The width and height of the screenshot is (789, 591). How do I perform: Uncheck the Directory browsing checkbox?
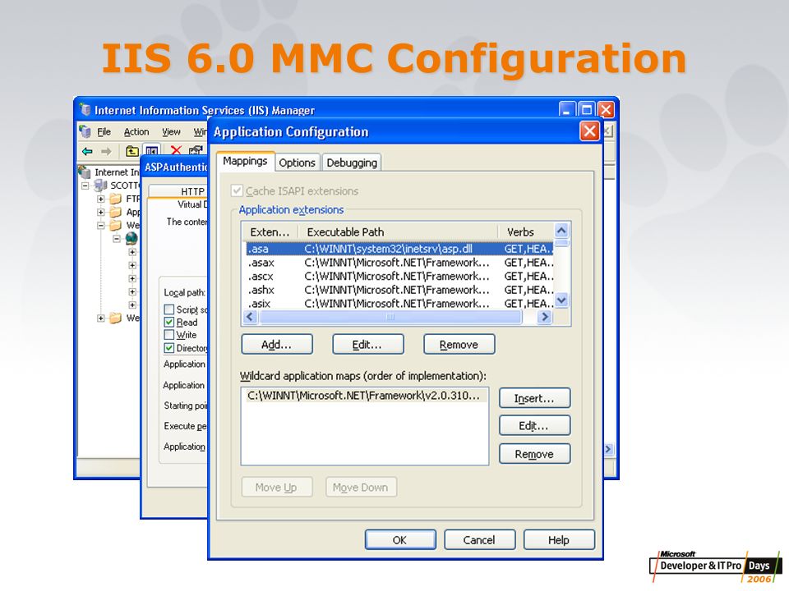[169, 348]
